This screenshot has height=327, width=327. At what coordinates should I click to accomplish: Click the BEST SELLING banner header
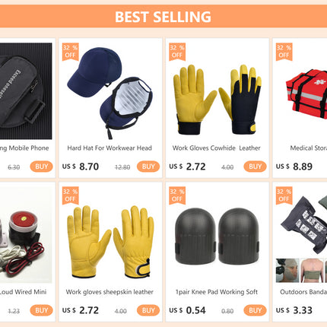[x=163, y=17]
